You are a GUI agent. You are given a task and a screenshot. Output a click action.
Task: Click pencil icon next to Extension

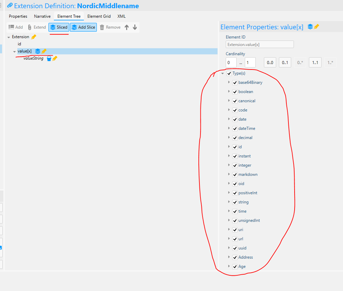pyautogui.click(x=34, y=37)
